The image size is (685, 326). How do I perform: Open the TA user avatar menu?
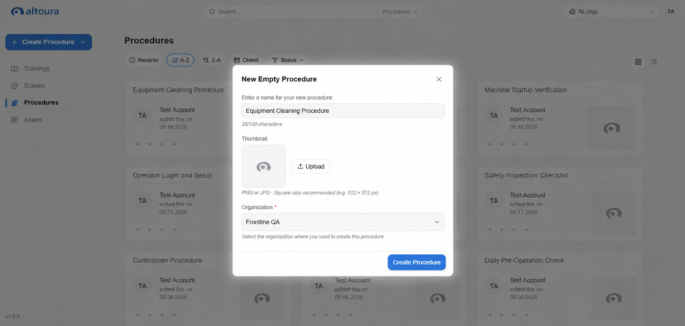(x=671, y=12)
